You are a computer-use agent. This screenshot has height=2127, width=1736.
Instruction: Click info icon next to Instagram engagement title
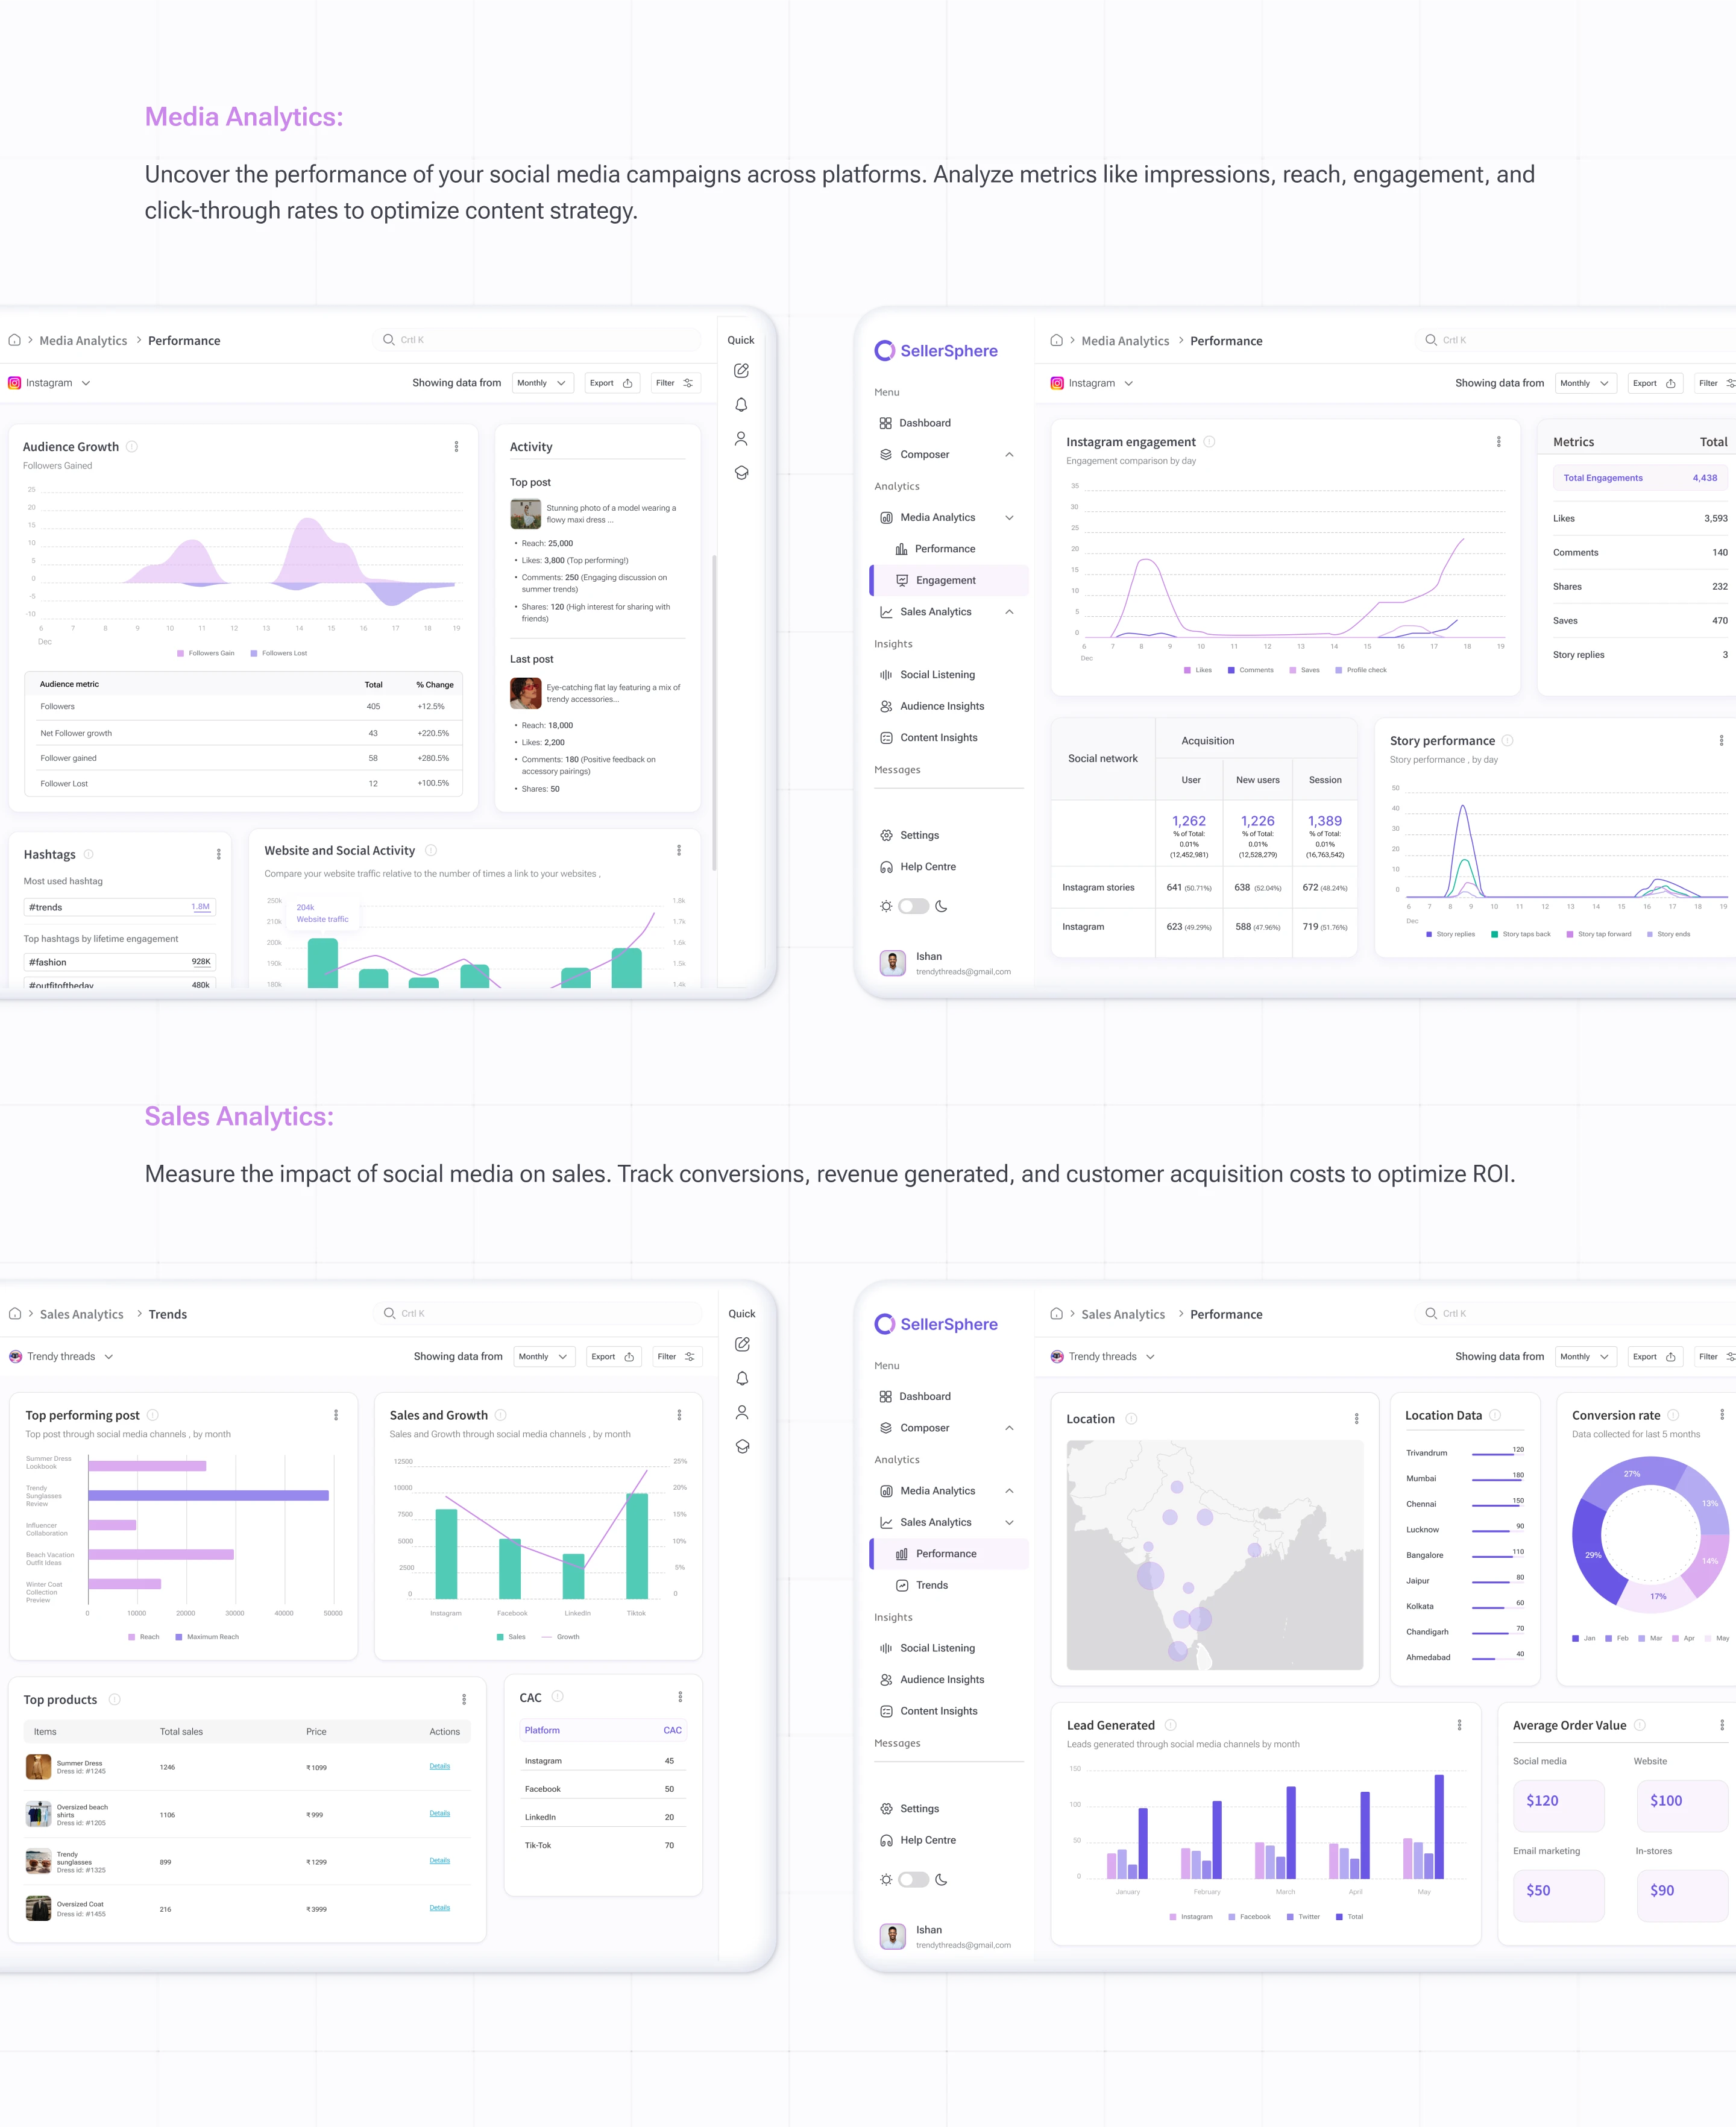coord(1209,442)
